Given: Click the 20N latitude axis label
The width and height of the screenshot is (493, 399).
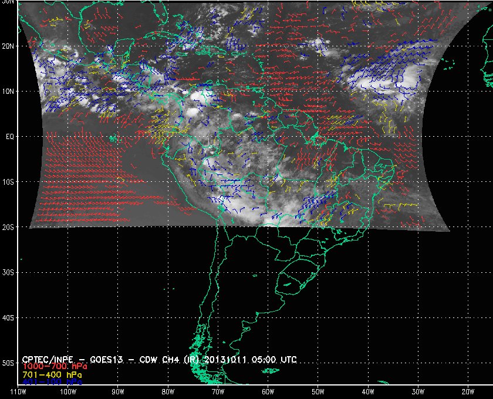Looking at the screenshot, I should click(8, 46).
